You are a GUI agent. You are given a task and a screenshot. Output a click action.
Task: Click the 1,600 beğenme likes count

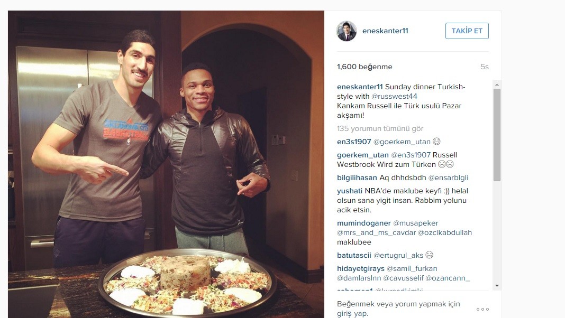(364, 67)
